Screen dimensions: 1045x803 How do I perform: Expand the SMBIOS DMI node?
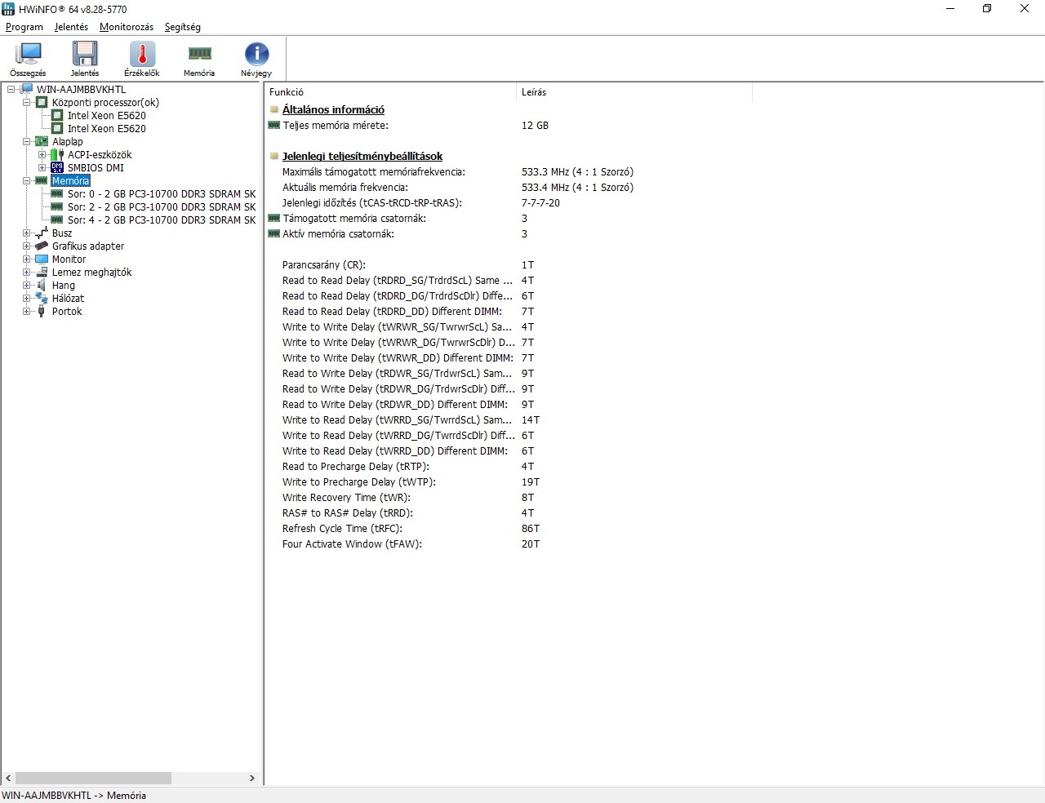(x=42, y=167)
